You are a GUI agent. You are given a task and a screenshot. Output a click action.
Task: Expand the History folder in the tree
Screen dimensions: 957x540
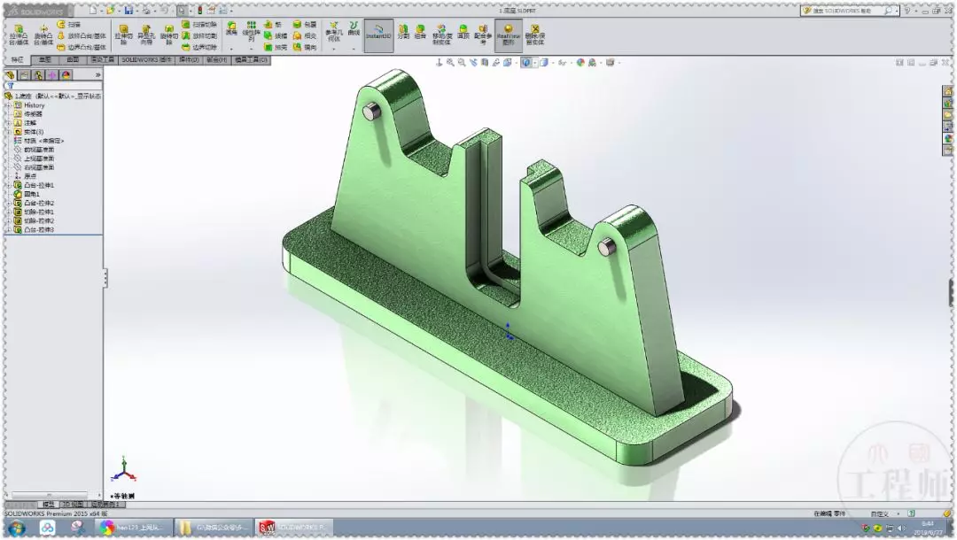coord(9,105)
